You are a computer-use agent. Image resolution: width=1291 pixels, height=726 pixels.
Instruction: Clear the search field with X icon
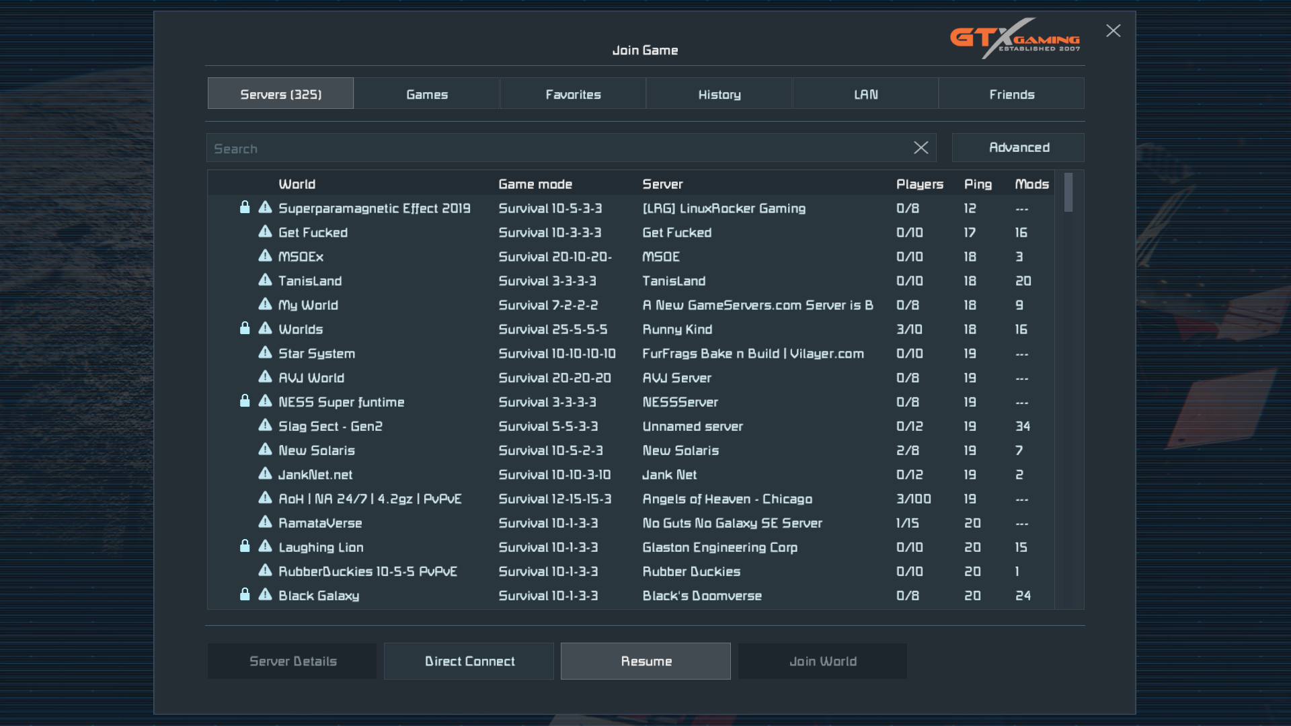[921, 148]
